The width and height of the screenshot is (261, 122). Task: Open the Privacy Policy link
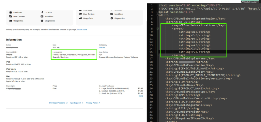tap(93, 103)
